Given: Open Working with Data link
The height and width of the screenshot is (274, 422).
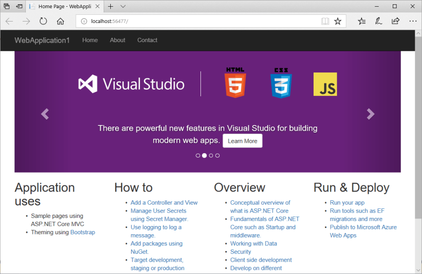Looking at the screenshot, I should click(x=254, y=244).
